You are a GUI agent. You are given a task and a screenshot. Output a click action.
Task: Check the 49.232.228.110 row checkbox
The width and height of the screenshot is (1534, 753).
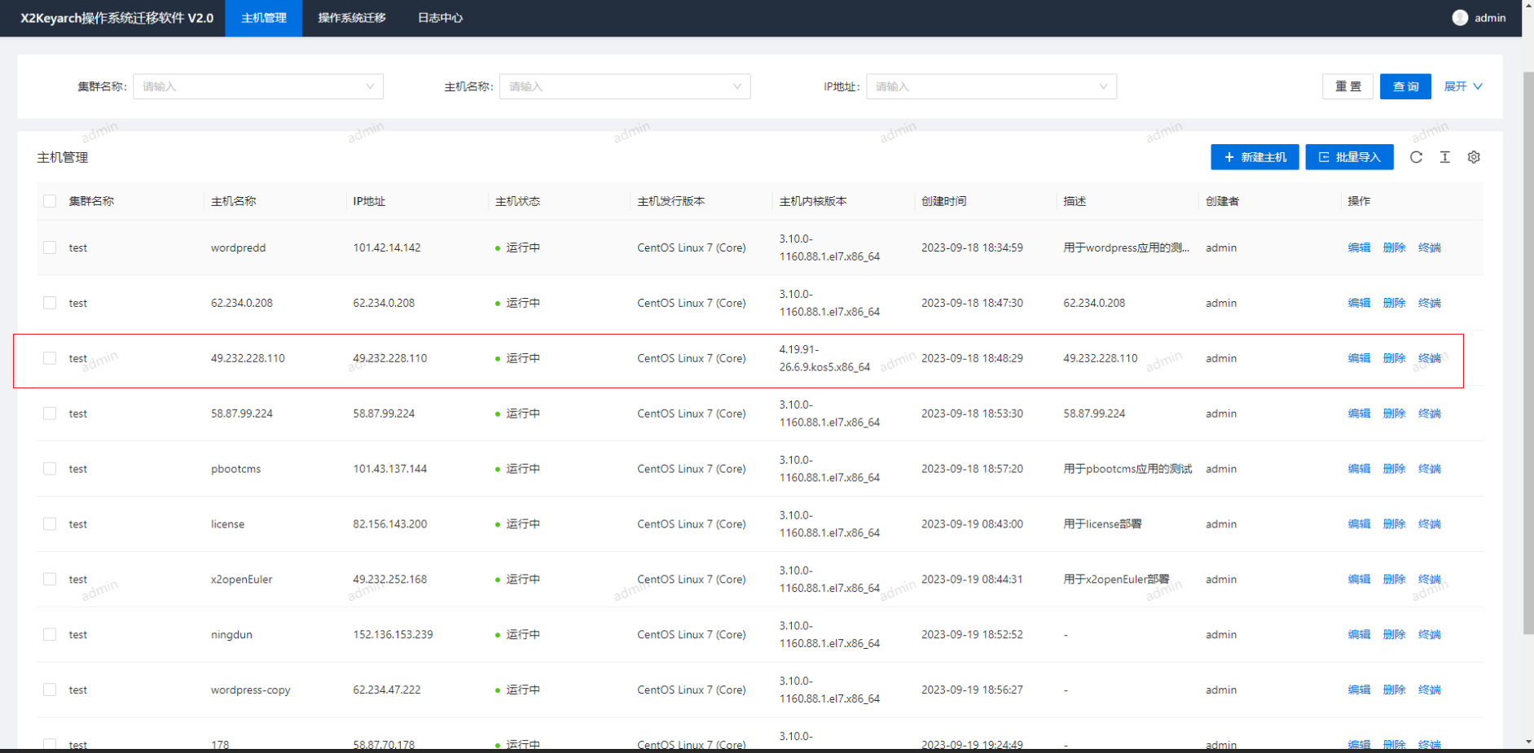[50, 358]
